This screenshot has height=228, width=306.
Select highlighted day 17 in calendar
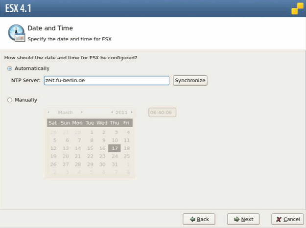tap(114, 148)
